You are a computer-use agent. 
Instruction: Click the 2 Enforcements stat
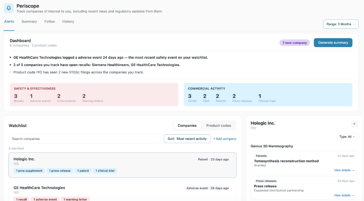coord(66,98)
